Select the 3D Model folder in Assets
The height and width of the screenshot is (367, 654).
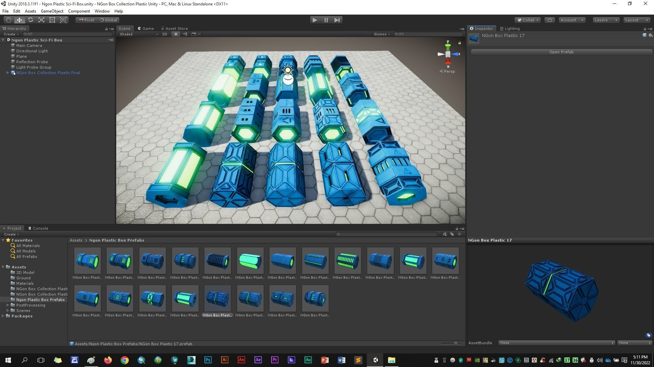pos(25,273)
